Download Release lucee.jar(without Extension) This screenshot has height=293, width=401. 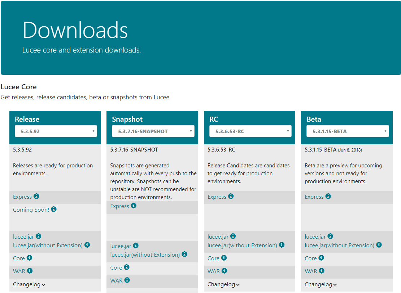click(x=48, y=245)
